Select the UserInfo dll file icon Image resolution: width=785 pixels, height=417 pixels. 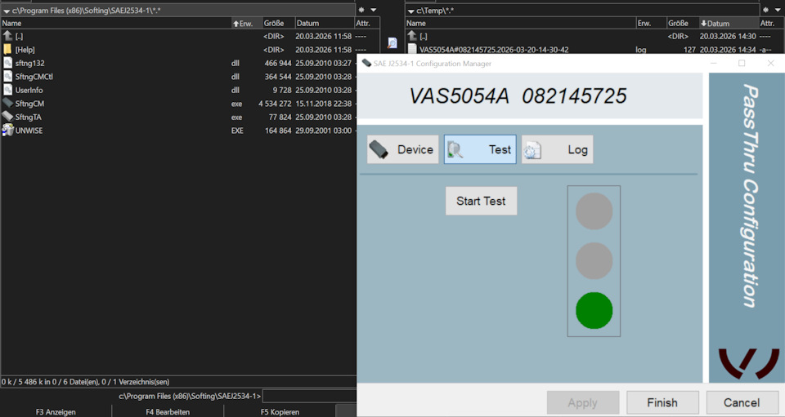pos(7,90)
